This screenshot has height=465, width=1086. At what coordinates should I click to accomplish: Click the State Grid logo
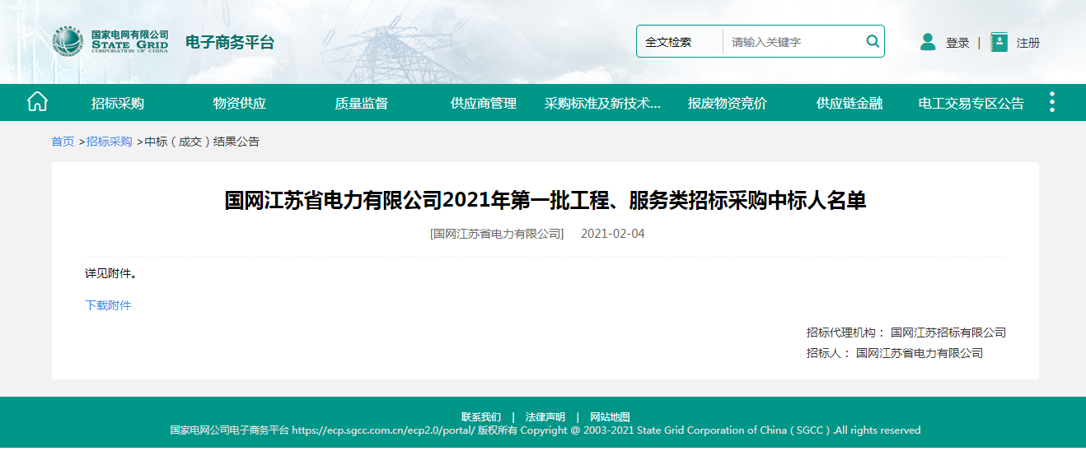pos(68,42)
